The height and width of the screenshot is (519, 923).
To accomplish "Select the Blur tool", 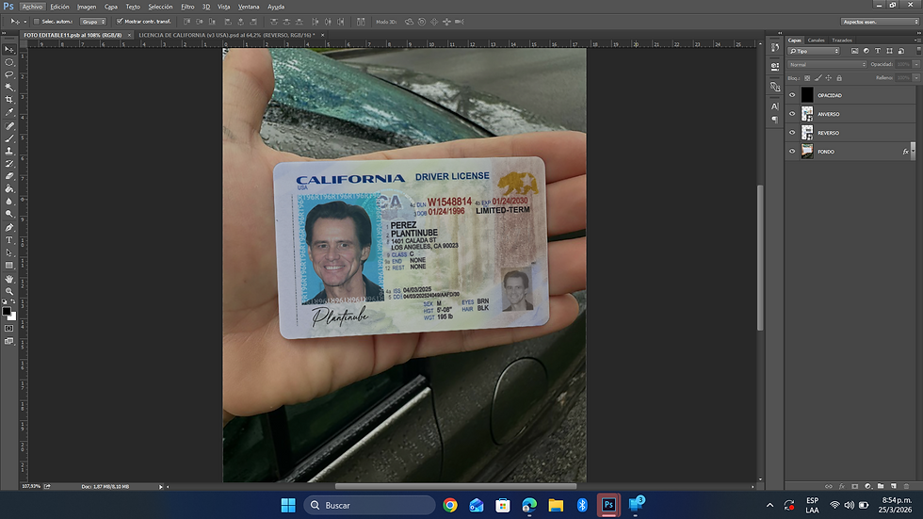I will (8, 202).
